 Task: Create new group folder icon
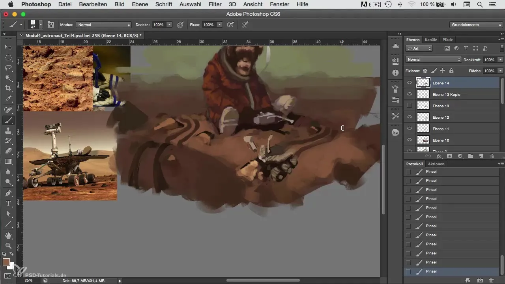coord(471,156)
